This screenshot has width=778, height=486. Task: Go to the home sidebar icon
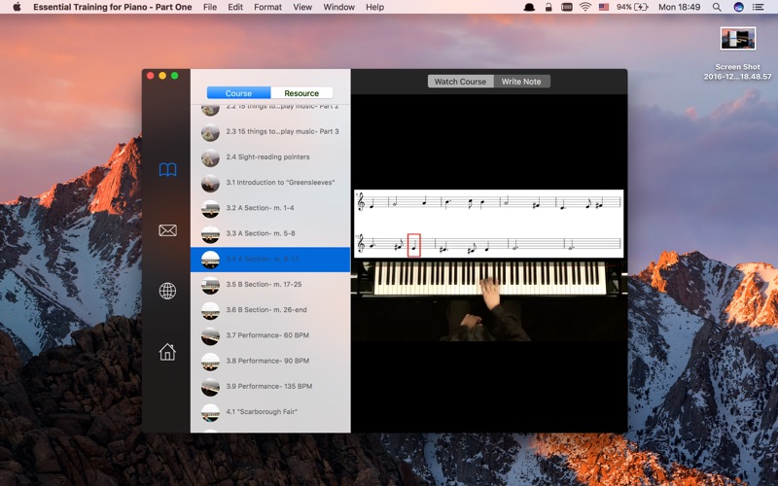[167, 352]
